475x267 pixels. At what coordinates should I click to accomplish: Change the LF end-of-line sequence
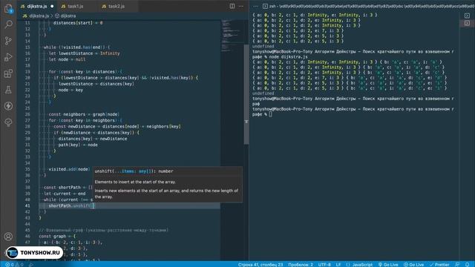coord(338,265)
